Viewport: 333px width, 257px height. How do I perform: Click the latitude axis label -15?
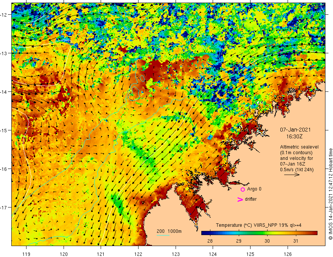pos(4,130)
